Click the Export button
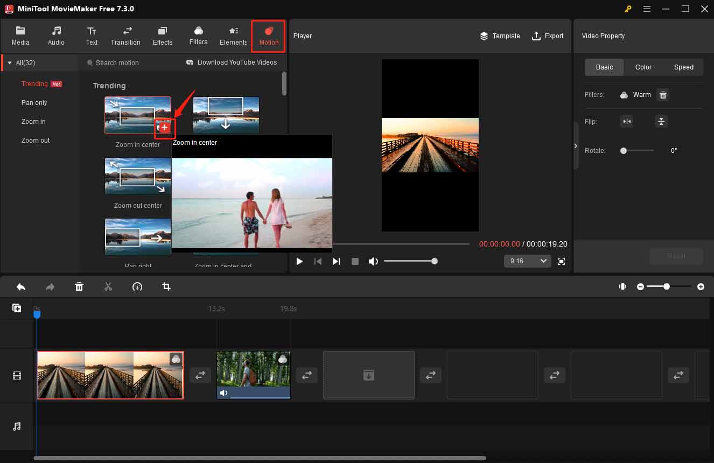Image resolution: width=714 pixels, height=463 pixels. pos(548,36)
